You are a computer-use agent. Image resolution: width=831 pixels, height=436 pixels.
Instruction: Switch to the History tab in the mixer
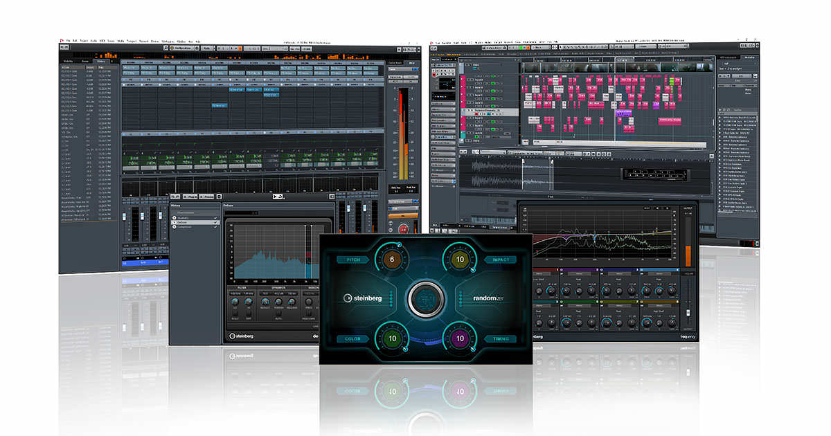pyautogui.click(x=102, y=61)
